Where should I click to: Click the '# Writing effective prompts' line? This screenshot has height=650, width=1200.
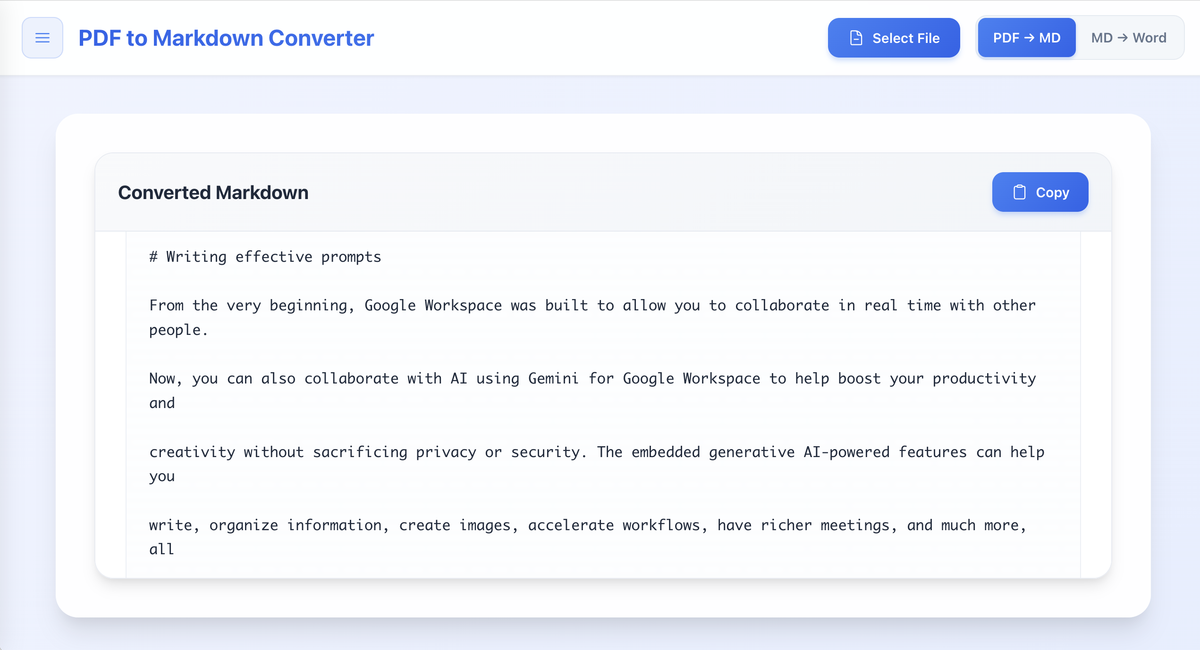pos(265,257)
